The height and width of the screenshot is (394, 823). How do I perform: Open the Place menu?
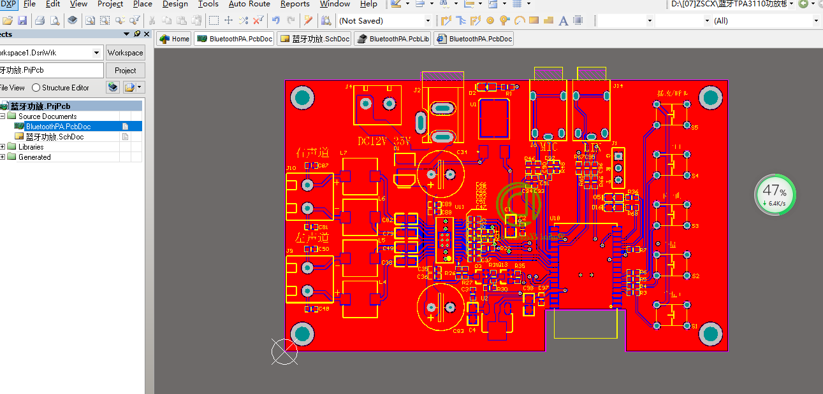[142, 4]
